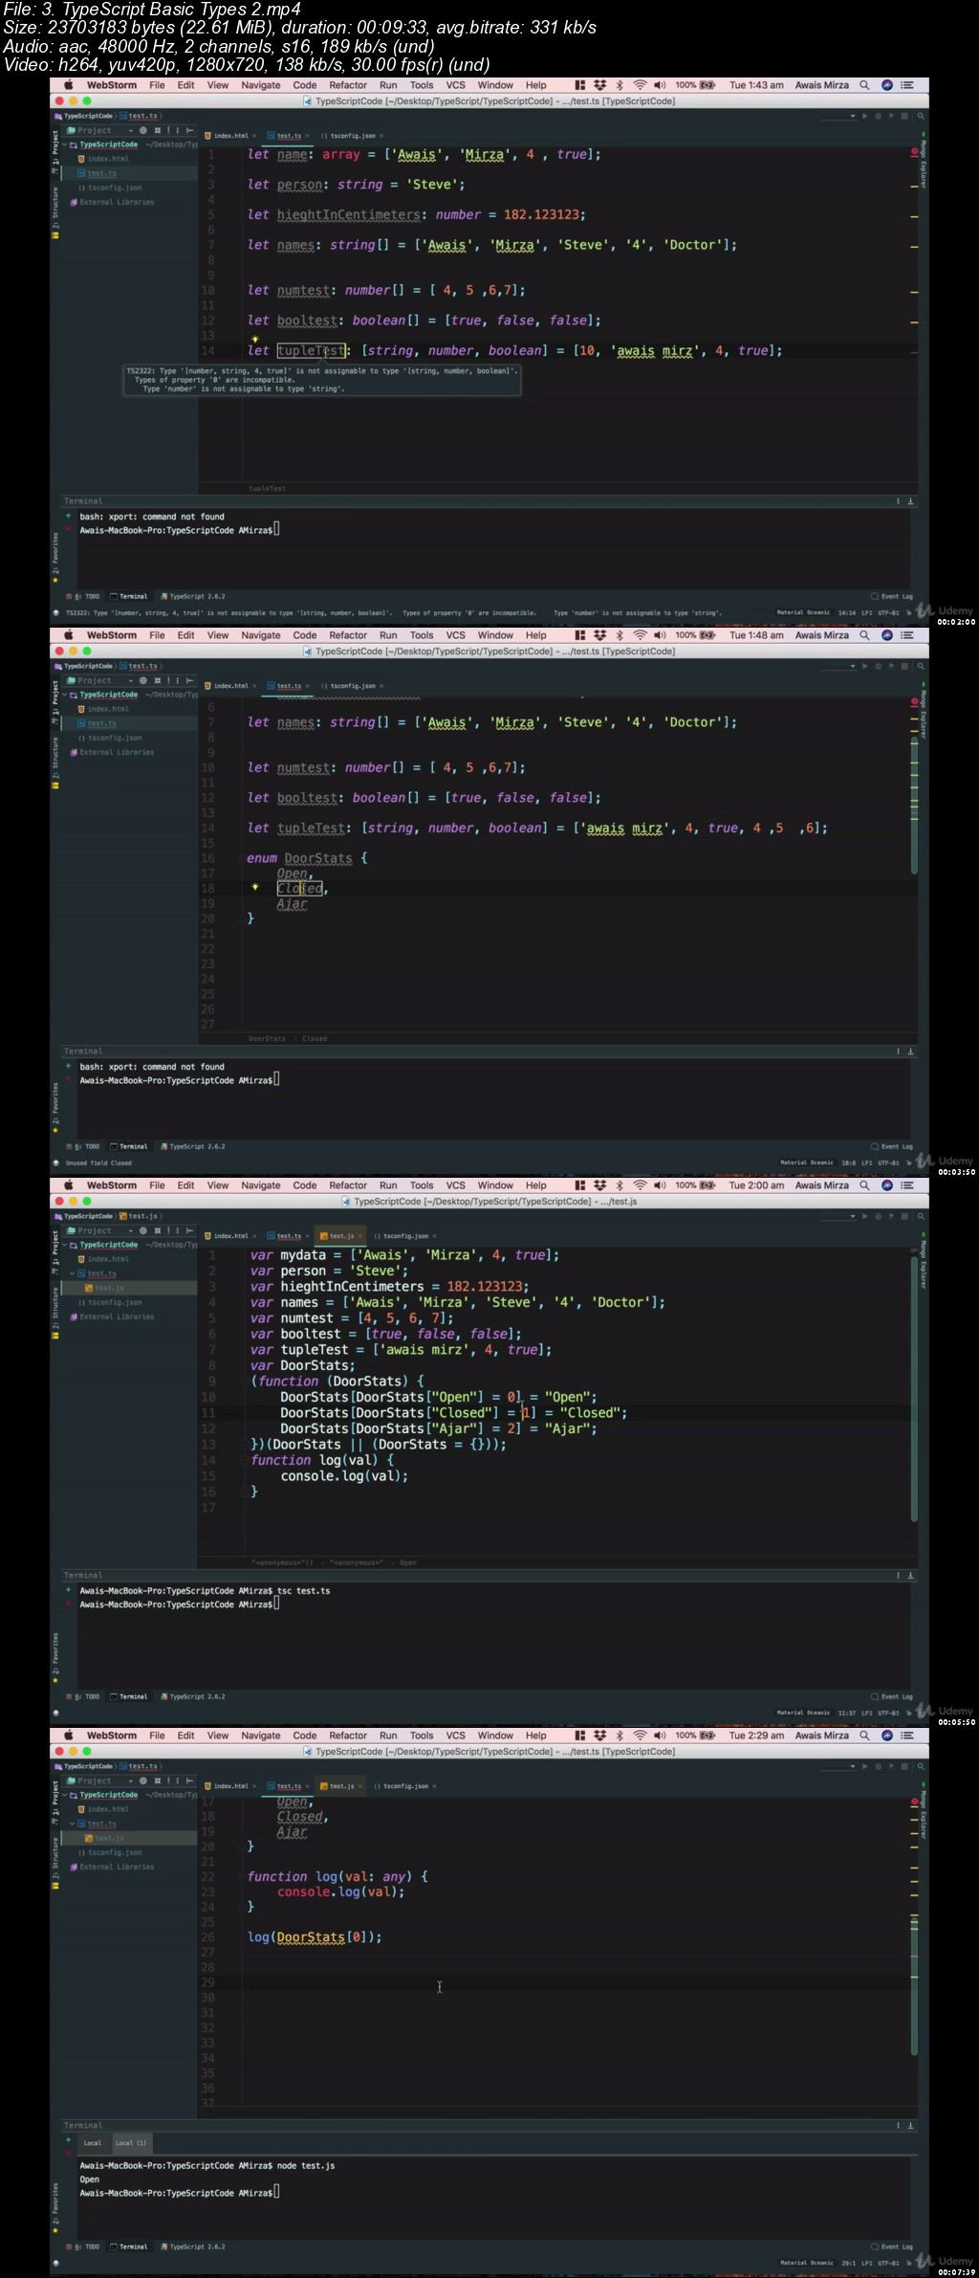Click the 14:14 cursor position indicator, 1:43 am status bar
979x2278 pixels.
point(846,612)
